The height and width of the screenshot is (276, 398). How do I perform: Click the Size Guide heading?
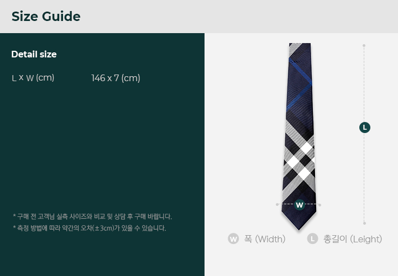[x=46, y=17]
